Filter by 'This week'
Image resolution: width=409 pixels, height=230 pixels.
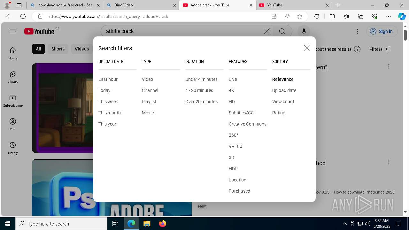pyautogui.click(x=108, y=102)
